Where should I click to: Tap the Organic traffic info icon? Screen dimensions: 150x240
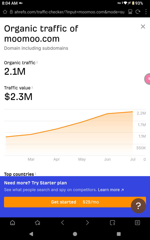pos(37,62)
